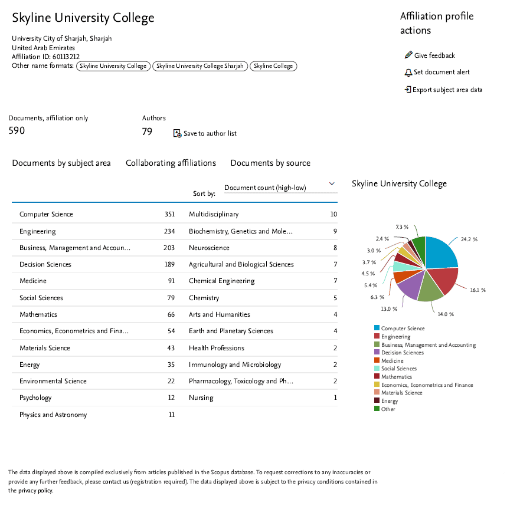Click Medicine legend color swatch
The height and width of the screenshot is (519, 520).
377,360
